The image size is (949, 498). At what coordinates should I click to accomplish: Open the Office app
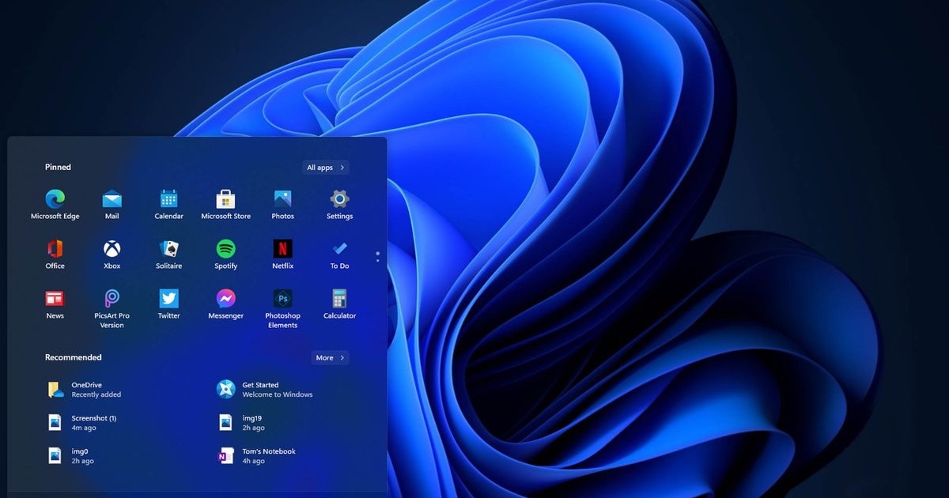tap(55, 255)
